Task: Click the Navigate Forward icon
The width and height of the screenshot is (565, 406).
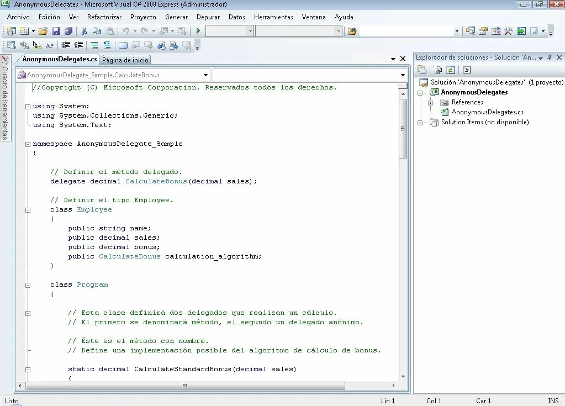Action: [x=182, y=31]
